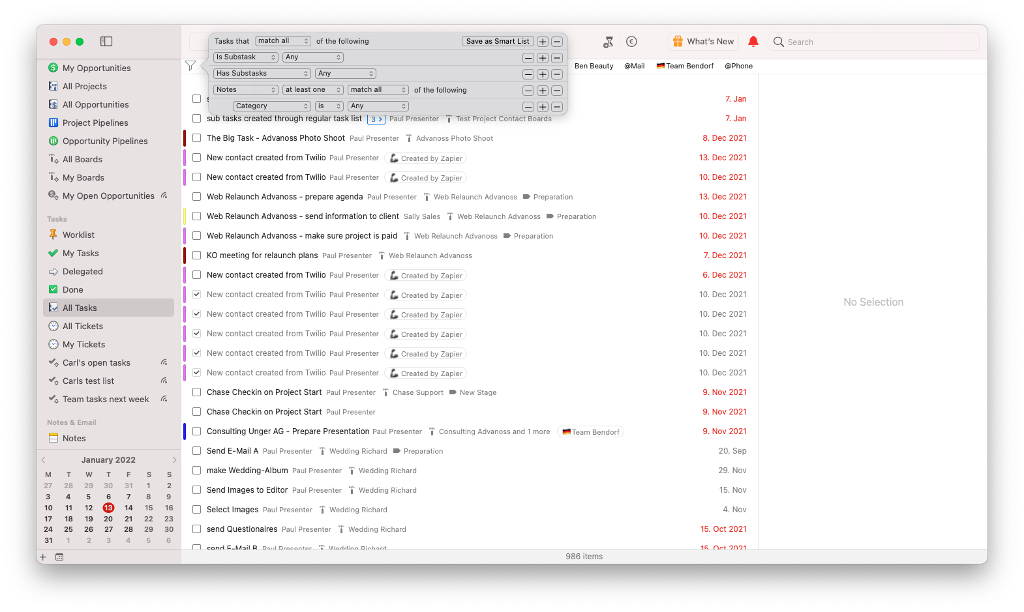Select January 13 in the calendar
The height and width of the screenshot is (612, 1024).
pyautogui.click(x=108, y=508)
